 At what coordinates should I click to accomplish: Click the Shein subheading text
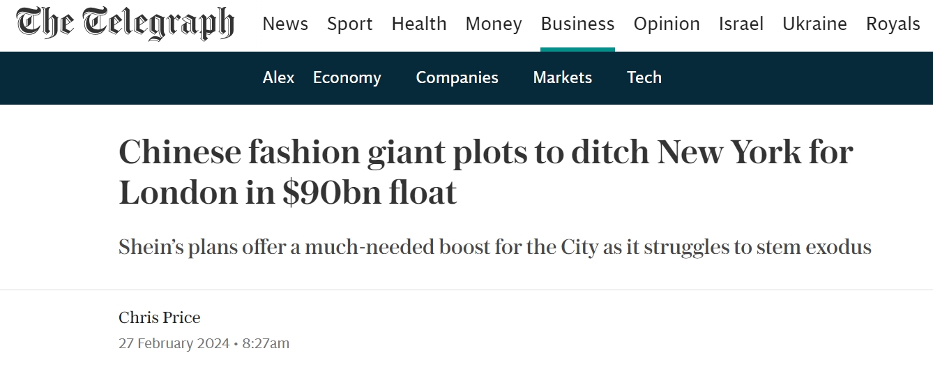(494, 247)
